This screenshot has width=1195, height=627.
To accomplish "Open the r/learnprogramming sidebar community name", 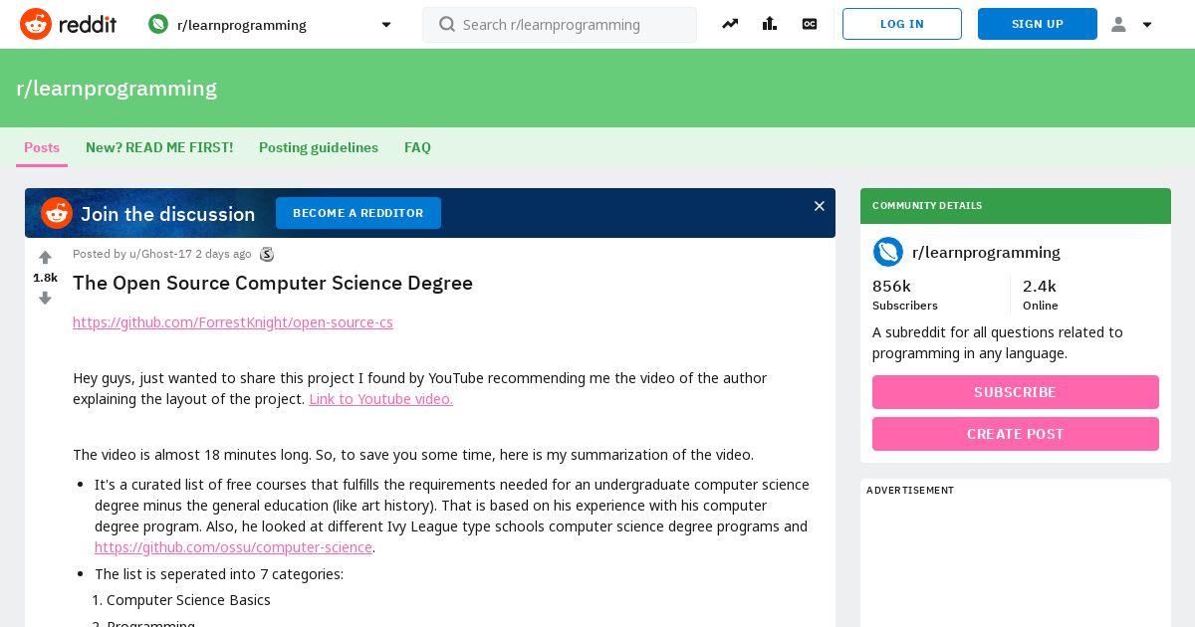I will pyautogui.click(x=986, y=253).
